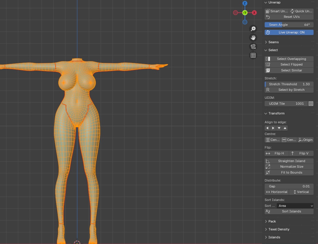This screenshot has width=318, height=244.
Task: Click the Sort Islands AZ icon
Action: click(x=268, y=211)
